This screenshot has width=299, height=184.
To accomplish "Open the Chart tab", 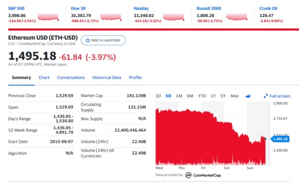I will pyautogui.click(x=44, y=78).
